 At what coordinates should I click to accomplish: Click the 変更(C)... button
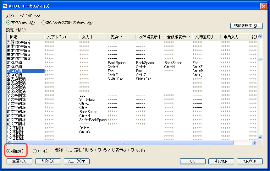tap(19, 161)
